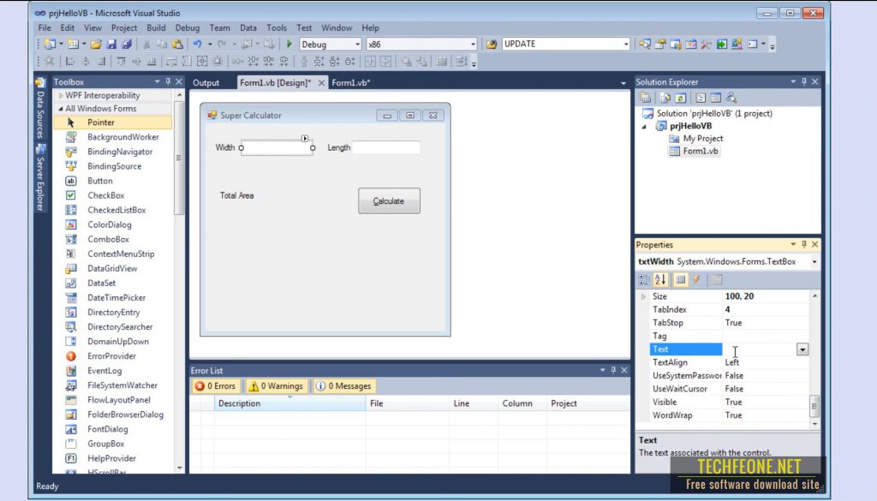Toggle the 0 Errors filter

coord(216,386)
